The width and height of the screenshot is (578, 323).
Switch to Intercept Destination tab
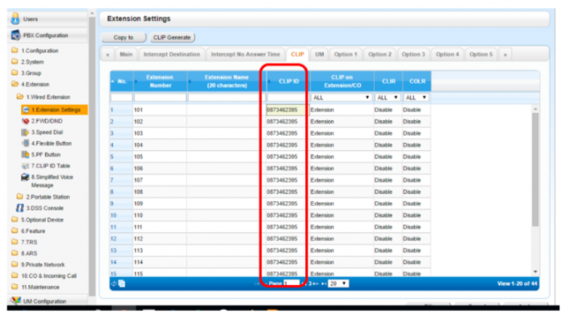(x=171, y=54)
